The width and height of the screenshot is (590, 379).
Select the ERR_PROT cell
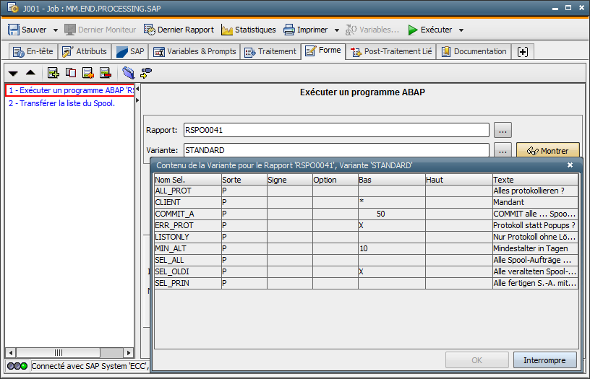[x=188, y=226]
